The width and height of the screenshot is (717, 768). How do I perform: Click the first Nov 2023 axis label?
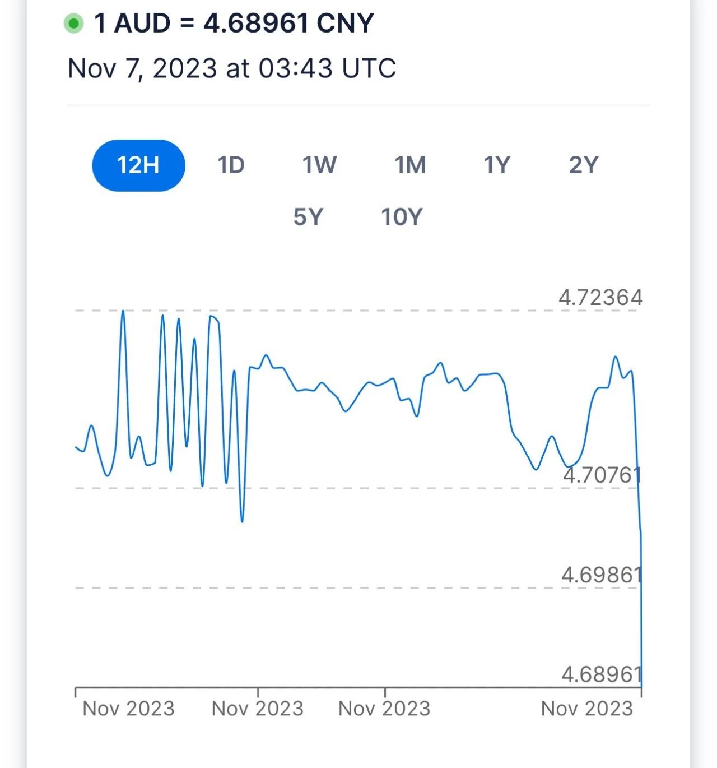pos(128,709)
